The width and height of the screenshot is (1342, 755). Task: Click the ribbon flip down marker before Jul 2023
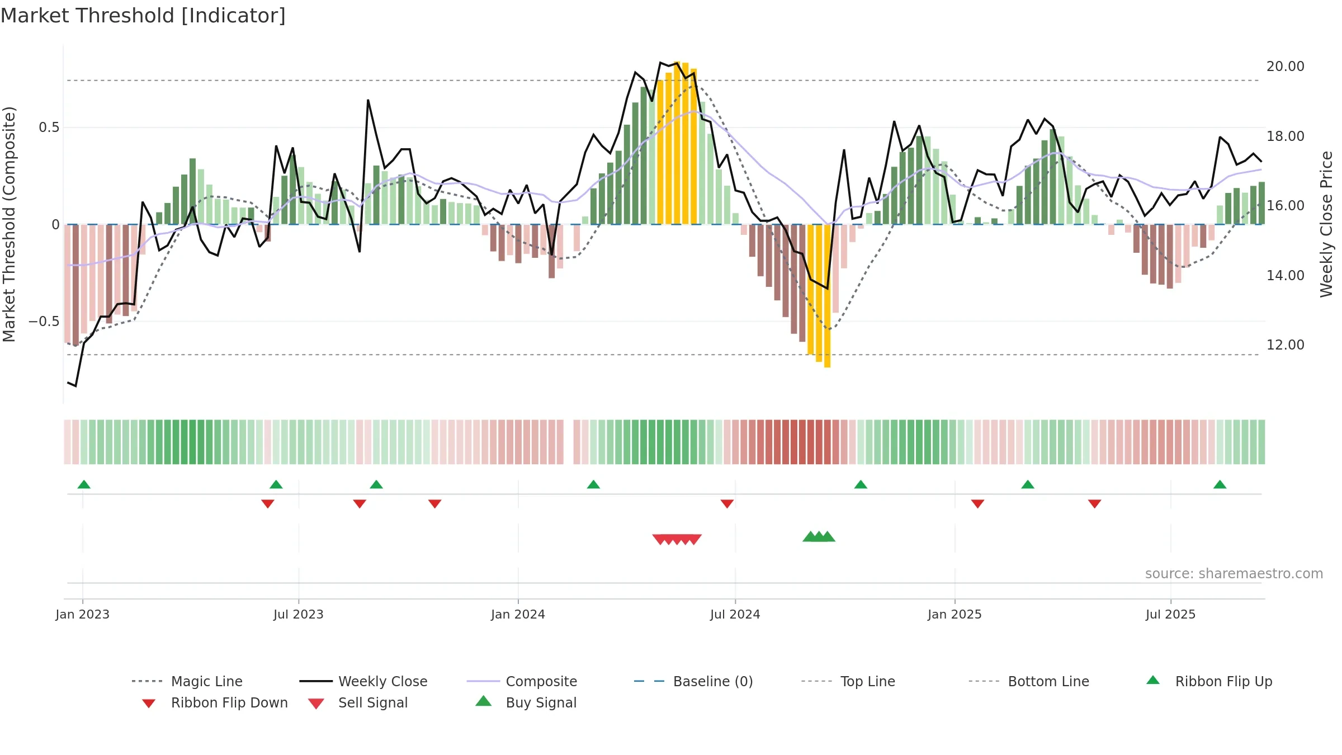(268, 504)
